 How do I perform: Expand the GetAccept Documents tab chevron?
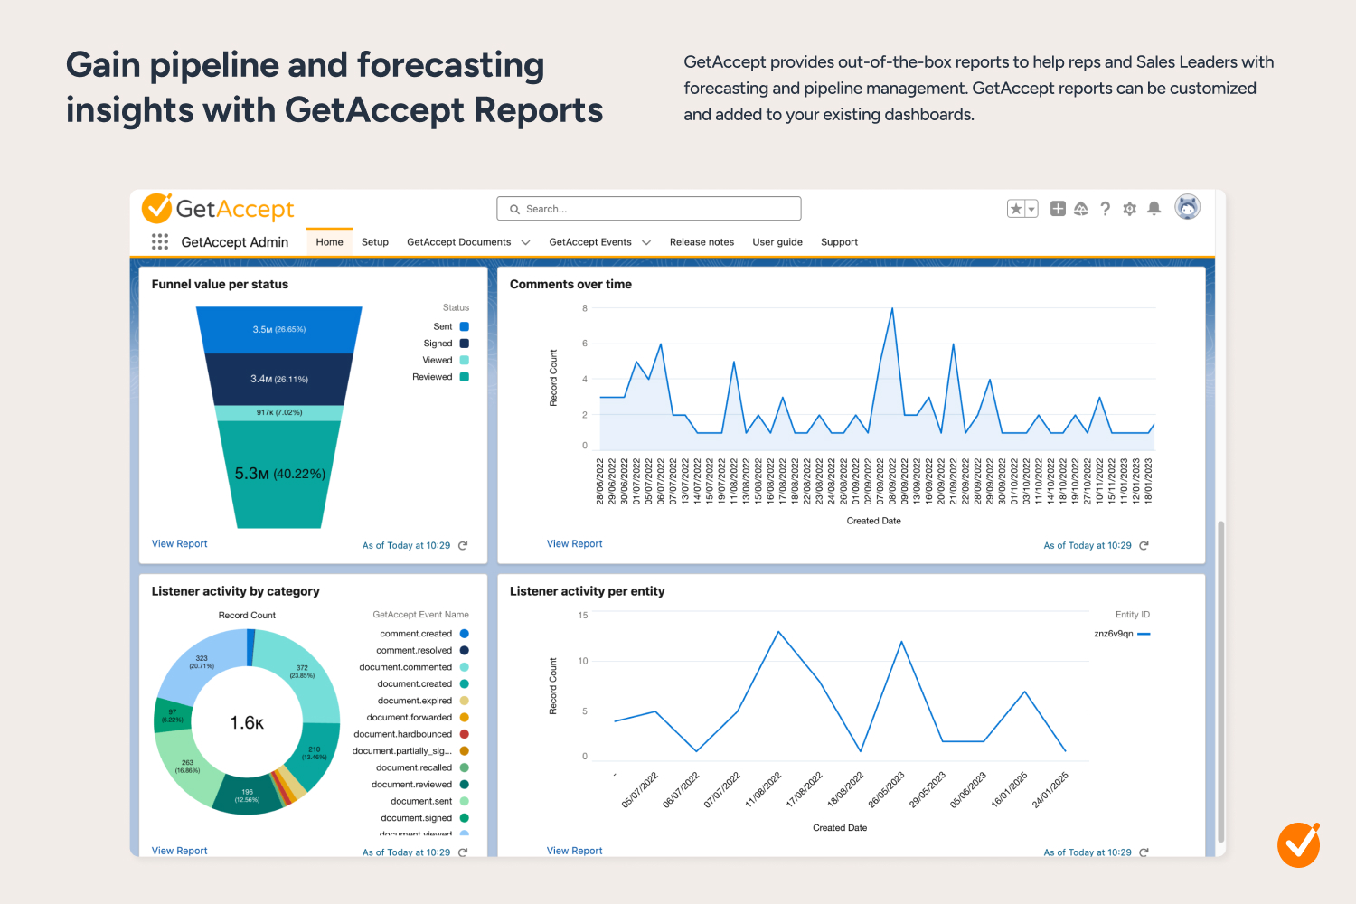(x=525, y=242)
